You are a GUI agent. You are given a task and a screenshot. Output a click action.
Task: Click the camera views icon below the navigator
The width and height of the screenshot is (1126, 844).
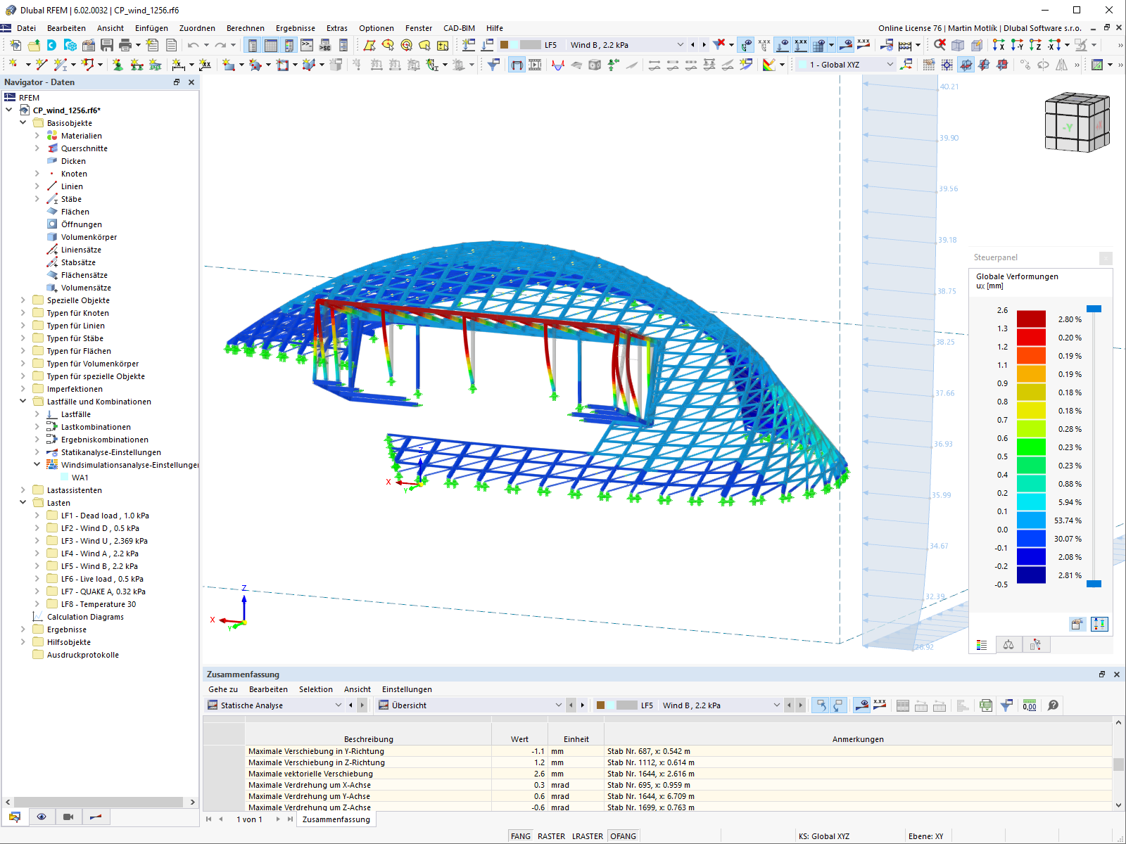(x=68, y=817)
